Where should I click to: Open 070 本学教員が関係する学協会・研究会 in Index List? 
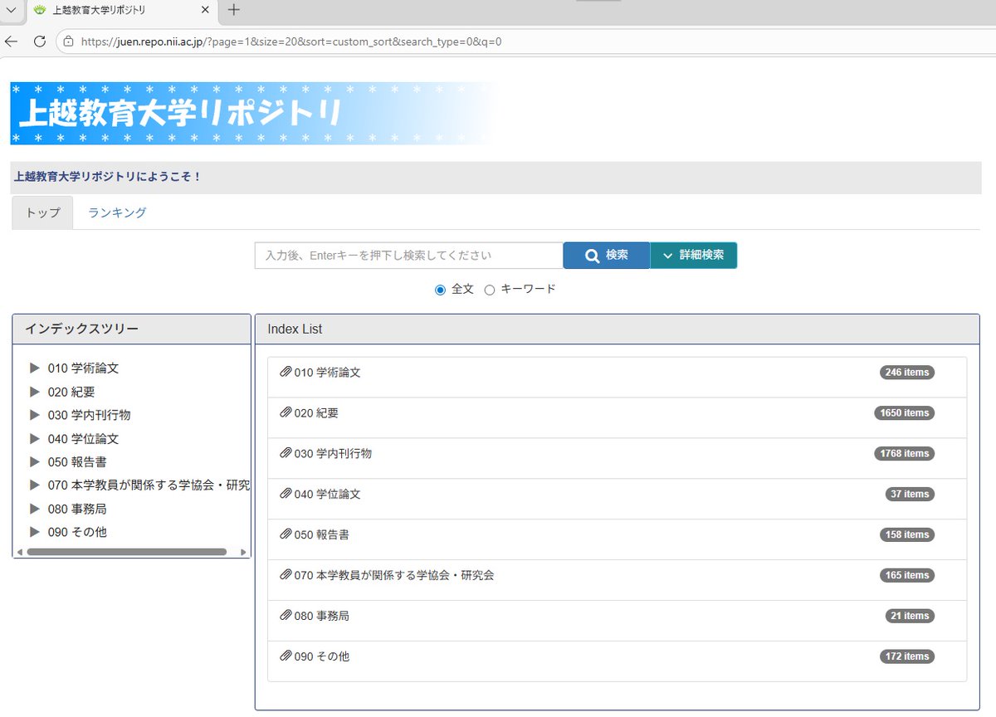point(394,575)
